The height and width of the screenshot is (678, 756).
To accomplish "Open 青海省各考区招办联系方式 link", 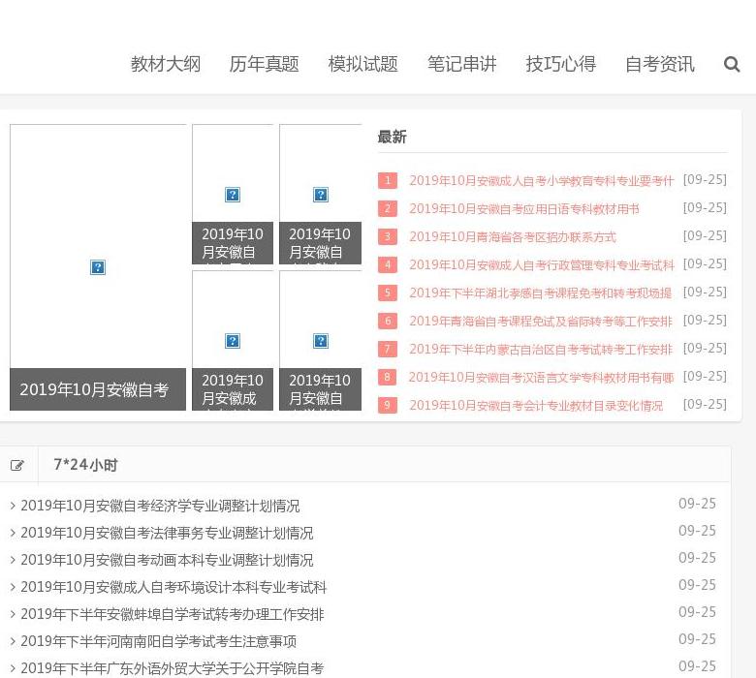I will pos(513,236).
